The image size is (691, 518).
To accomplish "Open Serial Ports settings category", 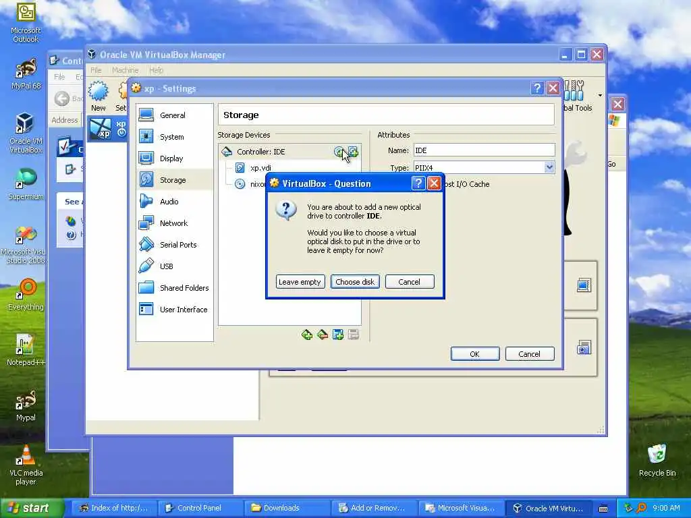I will click(x=175, y=245).
